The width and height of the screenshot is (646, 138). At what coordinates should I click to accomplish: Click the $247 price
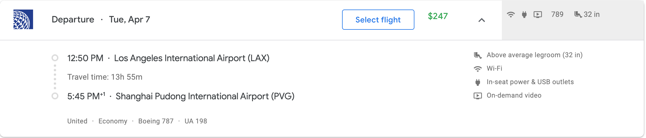click(438, 16)
